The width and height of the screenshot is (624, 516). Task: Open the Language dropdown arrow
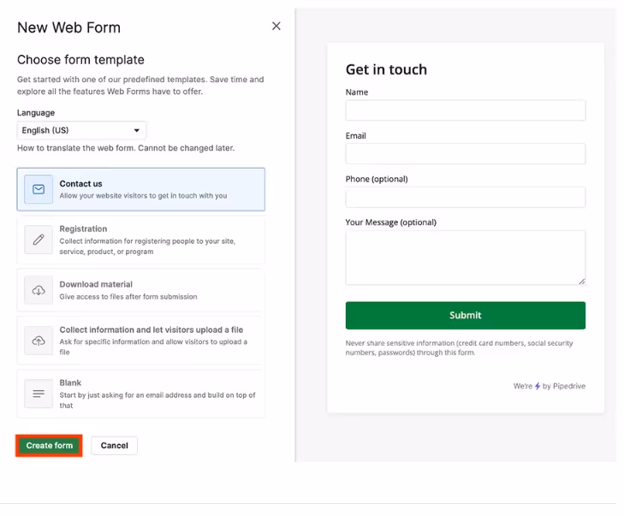tap(136, 130)
